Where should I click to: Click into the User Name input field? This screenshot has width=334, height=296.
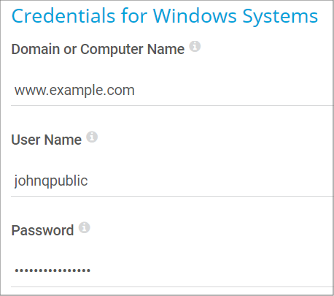[x=172, y=181]
